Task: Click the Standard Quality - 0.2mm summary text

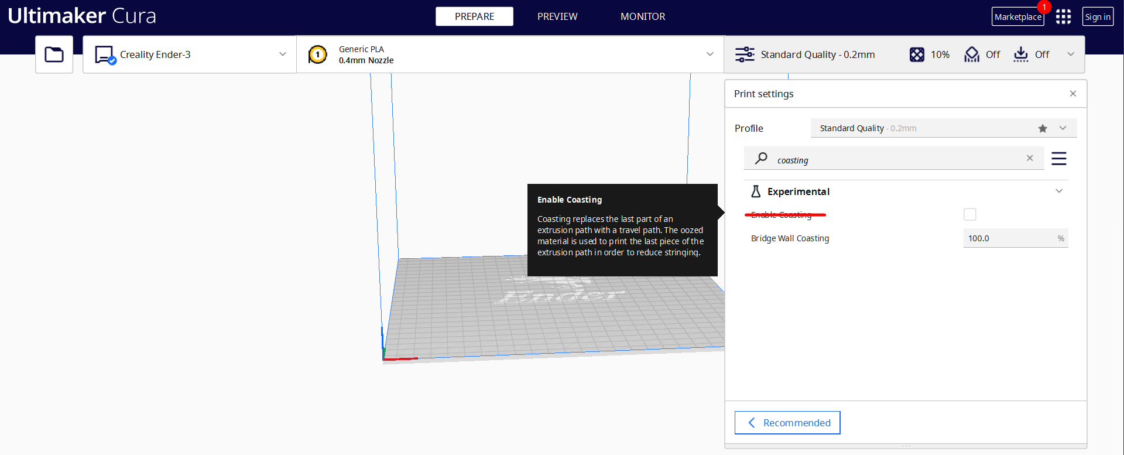Action: [818, 54]
